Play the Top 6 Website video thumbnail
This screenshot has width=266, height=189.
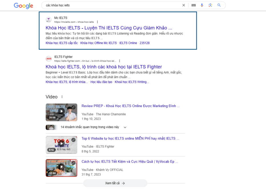(61, 145)
